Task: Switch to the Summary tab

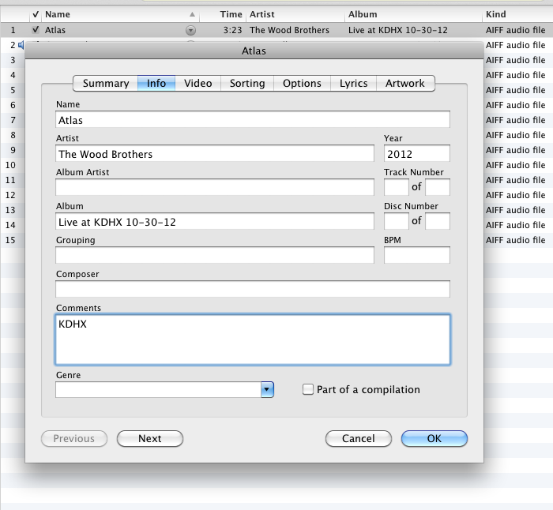Action: [x=105, y=83]
